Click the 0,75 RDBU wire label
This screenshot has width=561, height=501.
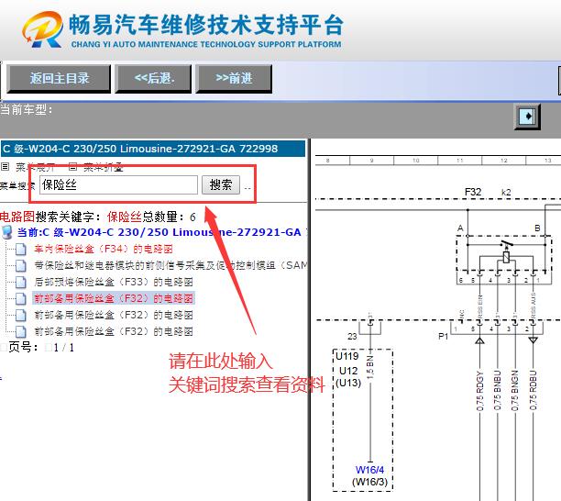pyautogui.click(x=533, y=390)
